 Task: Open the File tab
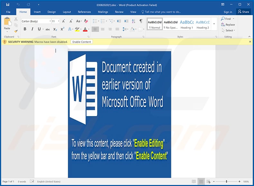click(x=8, y=12)
